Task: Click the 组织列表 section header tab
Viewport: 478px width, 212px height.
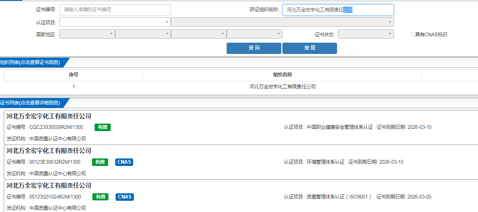Action: [33, 62]
